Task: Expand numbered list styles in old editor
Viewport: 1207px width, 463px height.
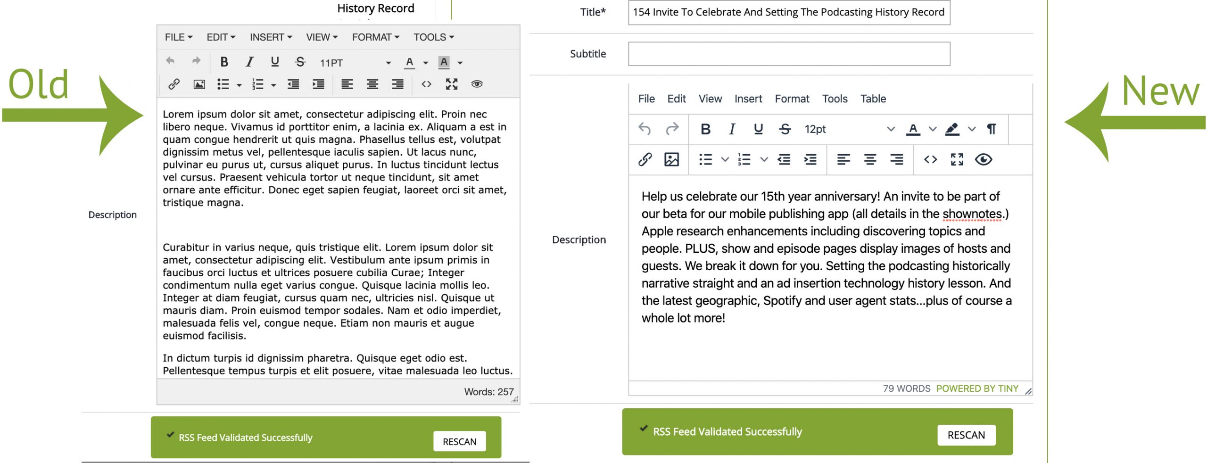Action: (273, 85)
